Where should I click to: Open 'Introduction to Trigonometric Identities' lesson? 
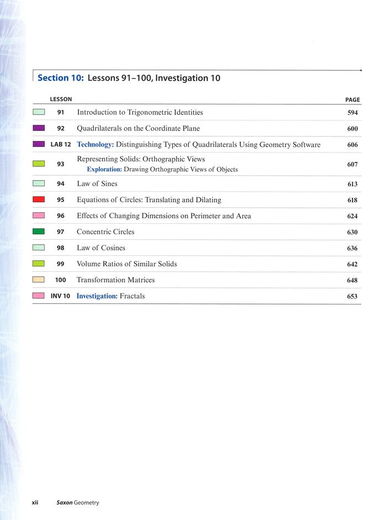(x=140, y=112)
